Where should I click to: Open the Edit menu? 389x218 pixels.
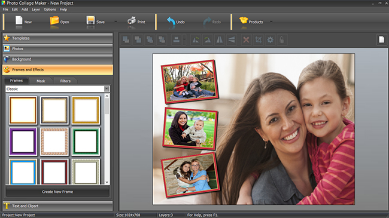15,10
